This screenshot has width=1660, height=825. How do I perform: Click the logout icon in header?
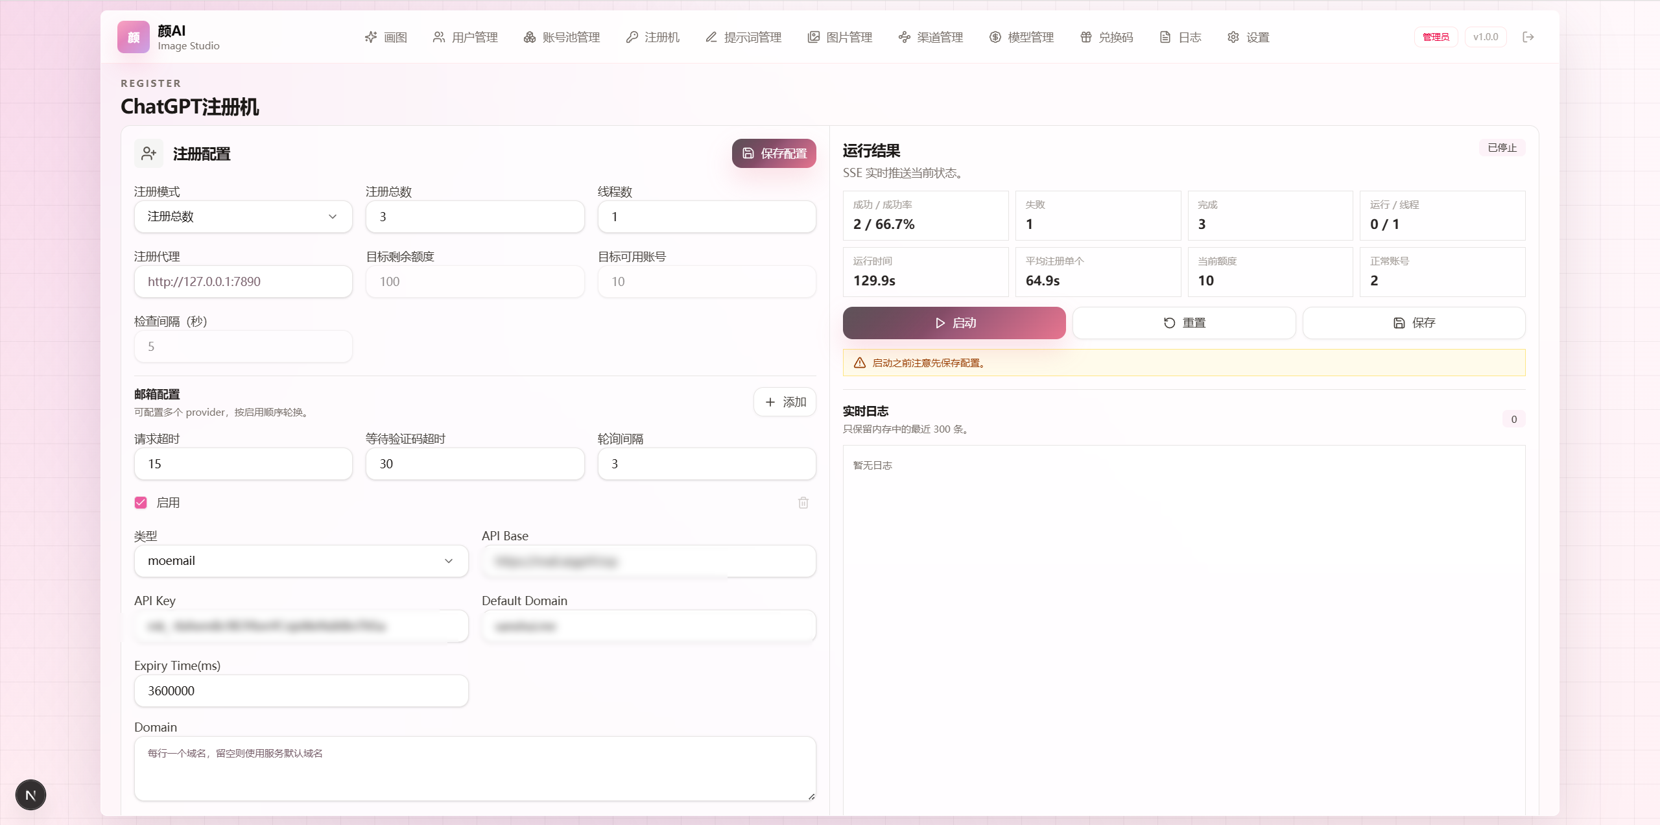tap(1528, 37)
